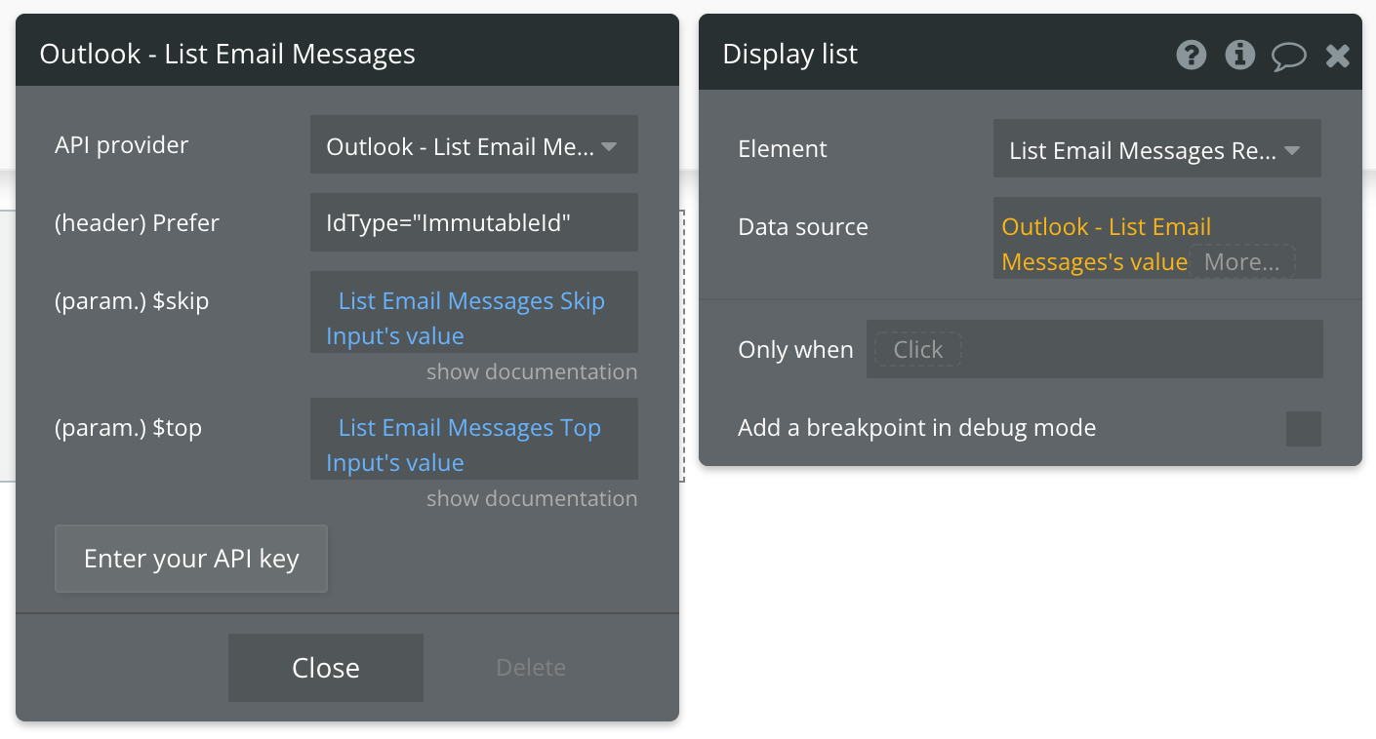1376x739 pixels.
Task: Open the help question mark icon
Action: pyautogui.click(x=1191, y=55)
